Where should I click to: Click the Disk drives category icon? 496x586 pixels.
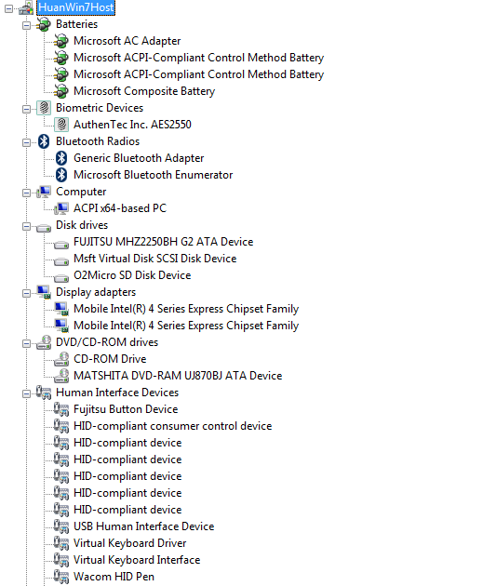44,228
